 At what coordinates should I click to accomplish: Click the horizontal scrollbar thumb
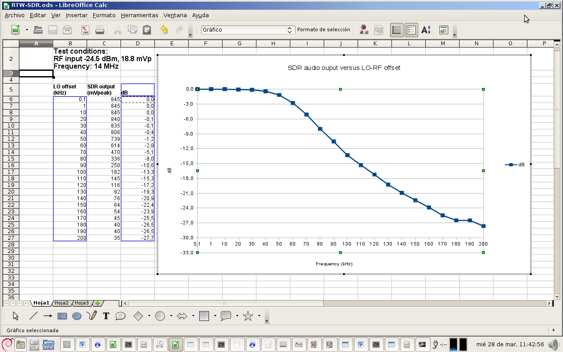click(x=225, y=303)
